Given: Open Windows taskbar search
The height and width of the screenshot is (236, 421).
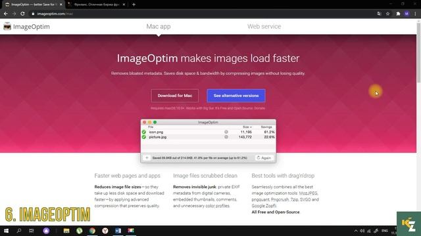Looking at the screenshot, I should [x=19, y=231].
